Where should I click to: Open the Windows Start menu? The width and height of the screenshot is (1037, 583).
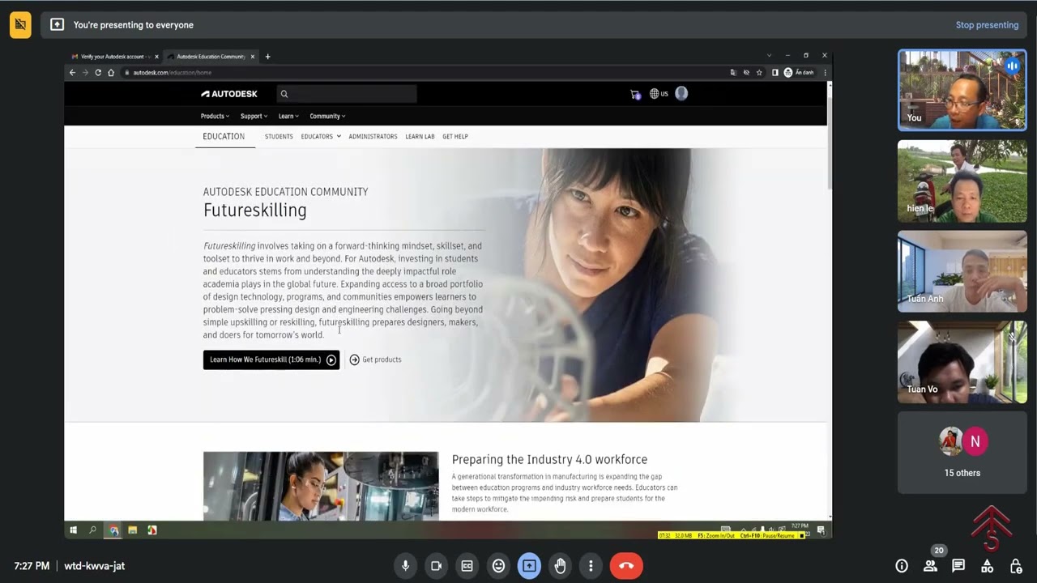click(73, 530)
